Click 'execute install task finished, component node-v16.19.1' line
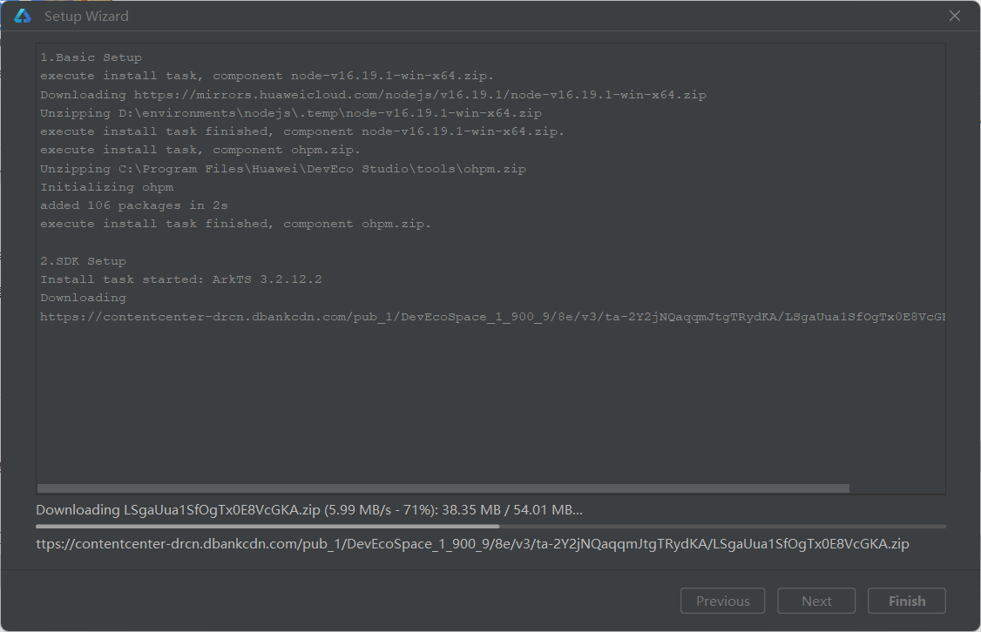 click(x=302, y=131)
